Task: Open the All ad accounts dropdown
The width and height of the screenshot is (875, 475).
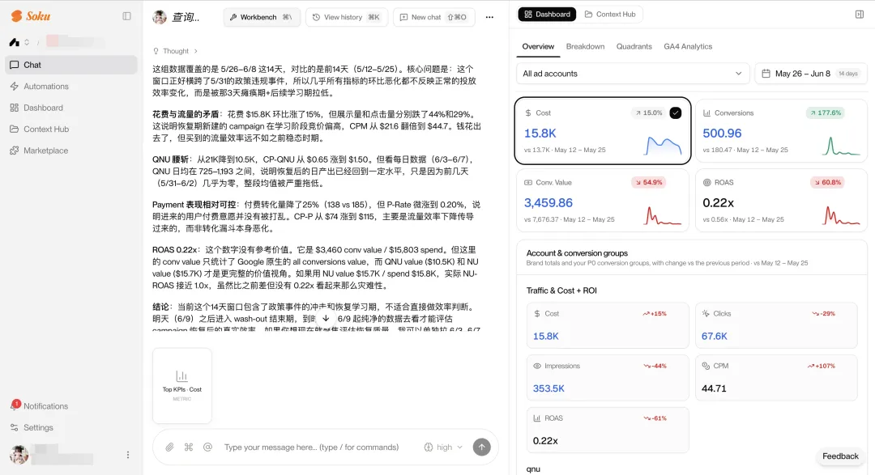Action: click(632, 74)
